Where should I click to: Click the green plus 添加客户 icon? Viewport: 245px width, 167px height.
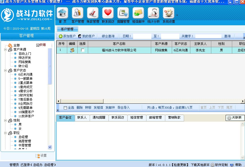pos(61,36)
